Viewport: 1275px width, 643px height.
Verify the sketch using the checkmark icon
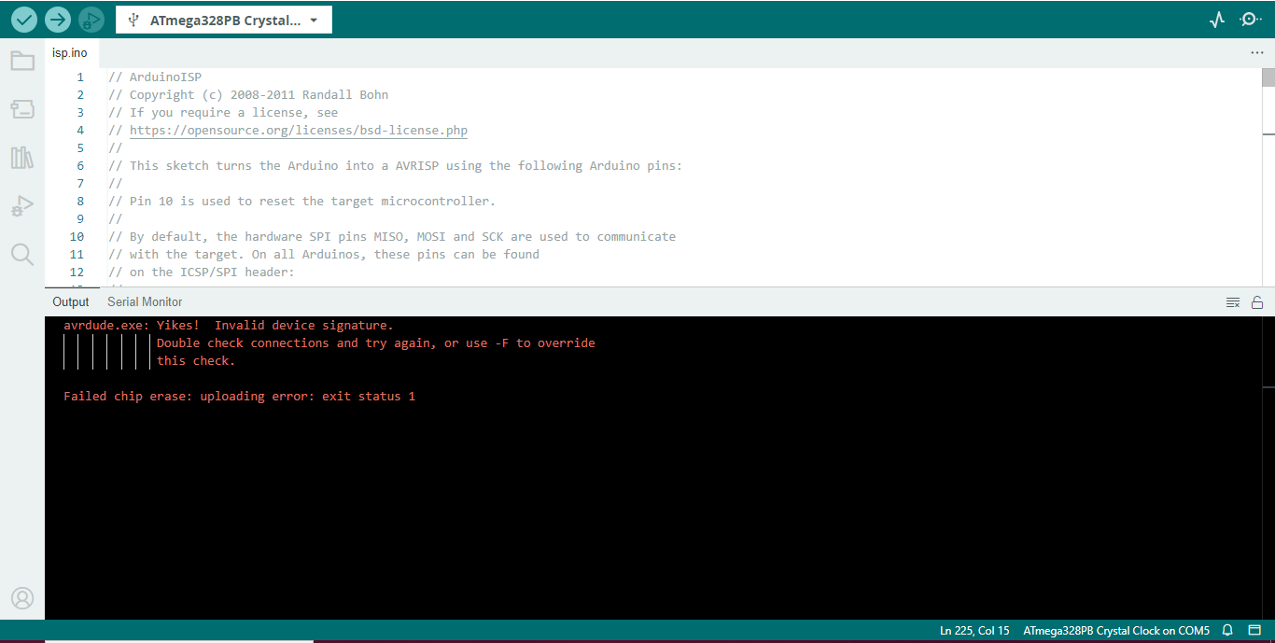(24, 19)
